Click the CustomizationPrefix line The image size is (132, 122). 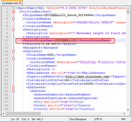(67, 80)
